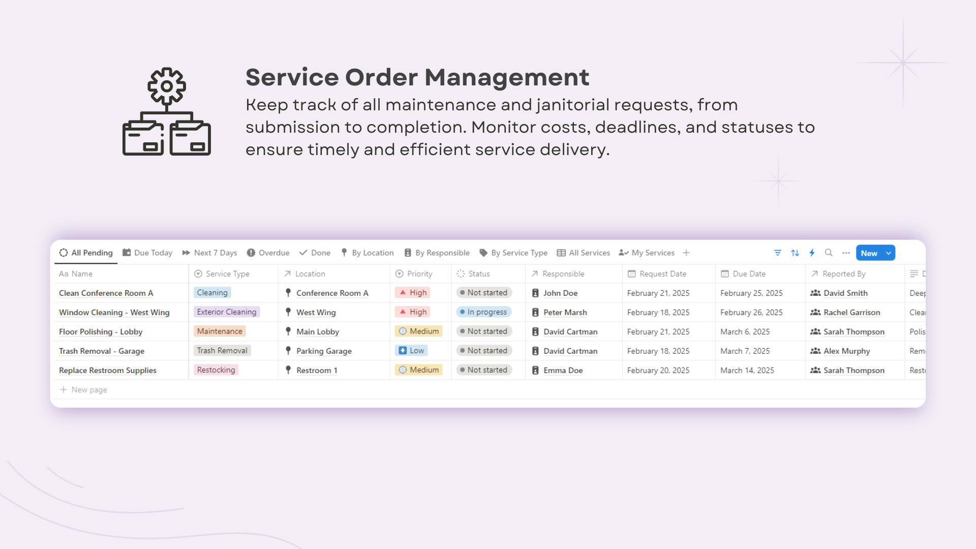Switch to the Next 7 Days tab
Image resolution: width=976 pixels, height=549 pixels.
point(209,253)
